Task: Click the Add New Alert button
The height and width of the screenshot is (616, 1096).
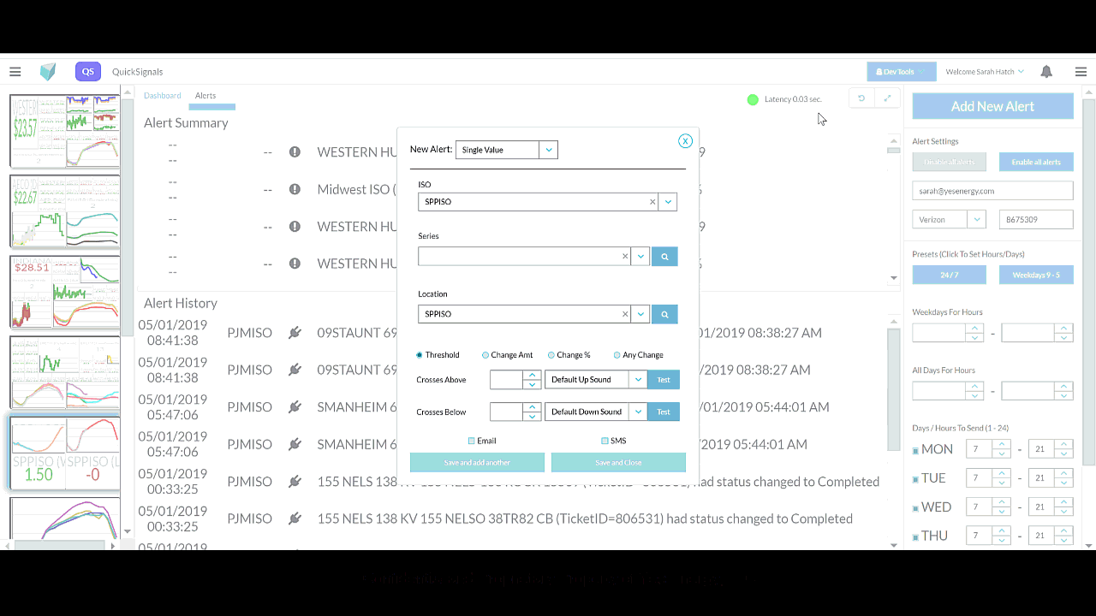Action: tap(992, 107)
